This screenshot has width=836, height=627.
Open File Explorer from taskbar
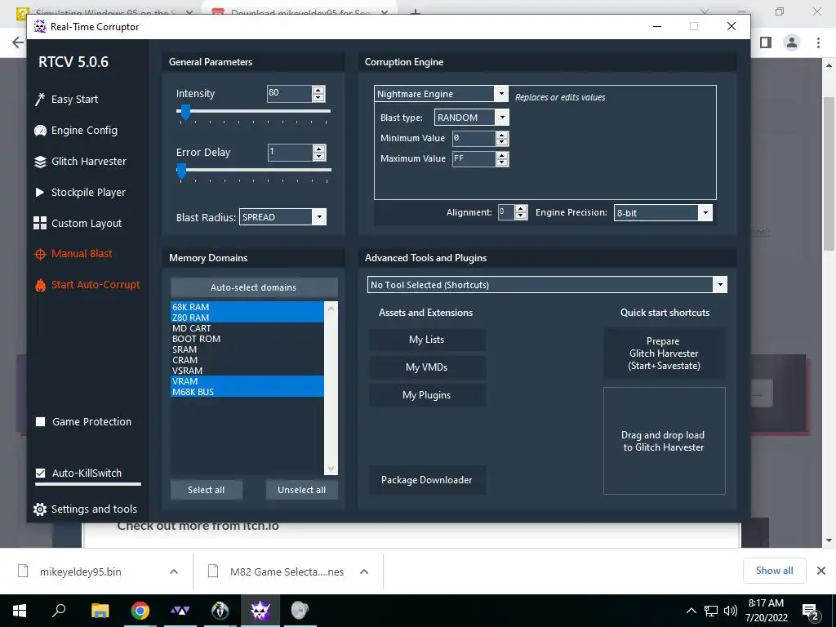[100, 611]
